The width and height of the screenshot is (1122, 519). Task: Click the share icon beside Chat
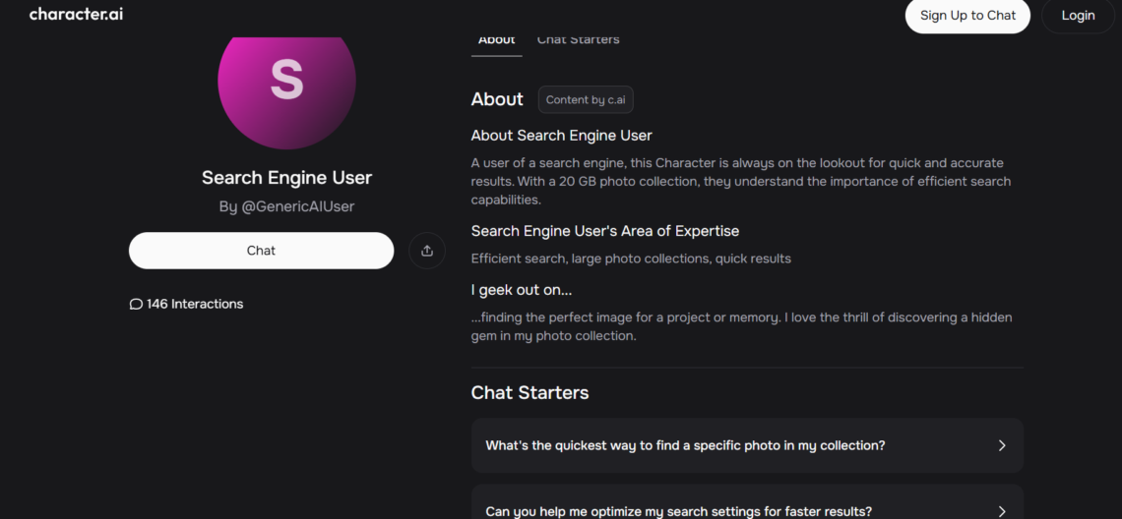(x=427, y=251)
